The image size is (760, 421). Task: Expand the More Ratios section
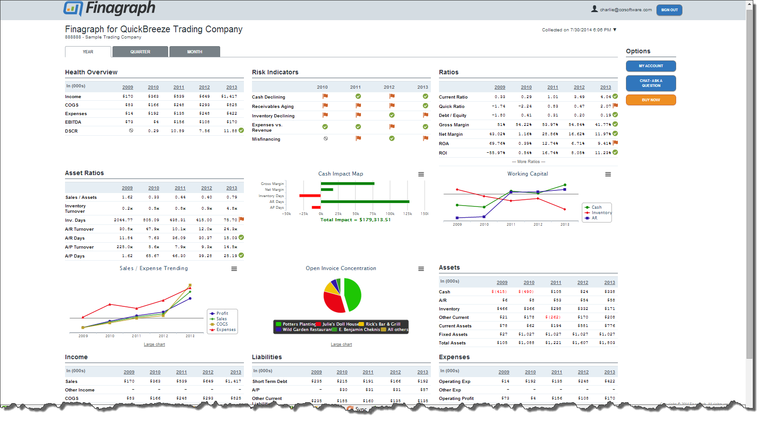point(528,162)
